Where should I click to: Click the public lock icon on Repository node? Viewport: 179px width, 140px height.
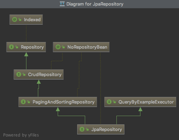(17, 47)
